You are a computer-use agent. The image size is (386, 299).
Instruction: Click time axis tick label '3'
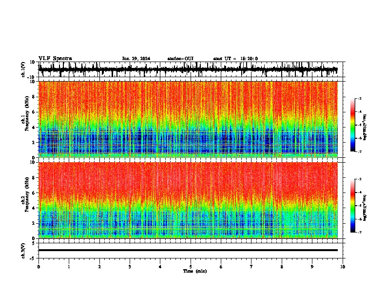(130, 267)
